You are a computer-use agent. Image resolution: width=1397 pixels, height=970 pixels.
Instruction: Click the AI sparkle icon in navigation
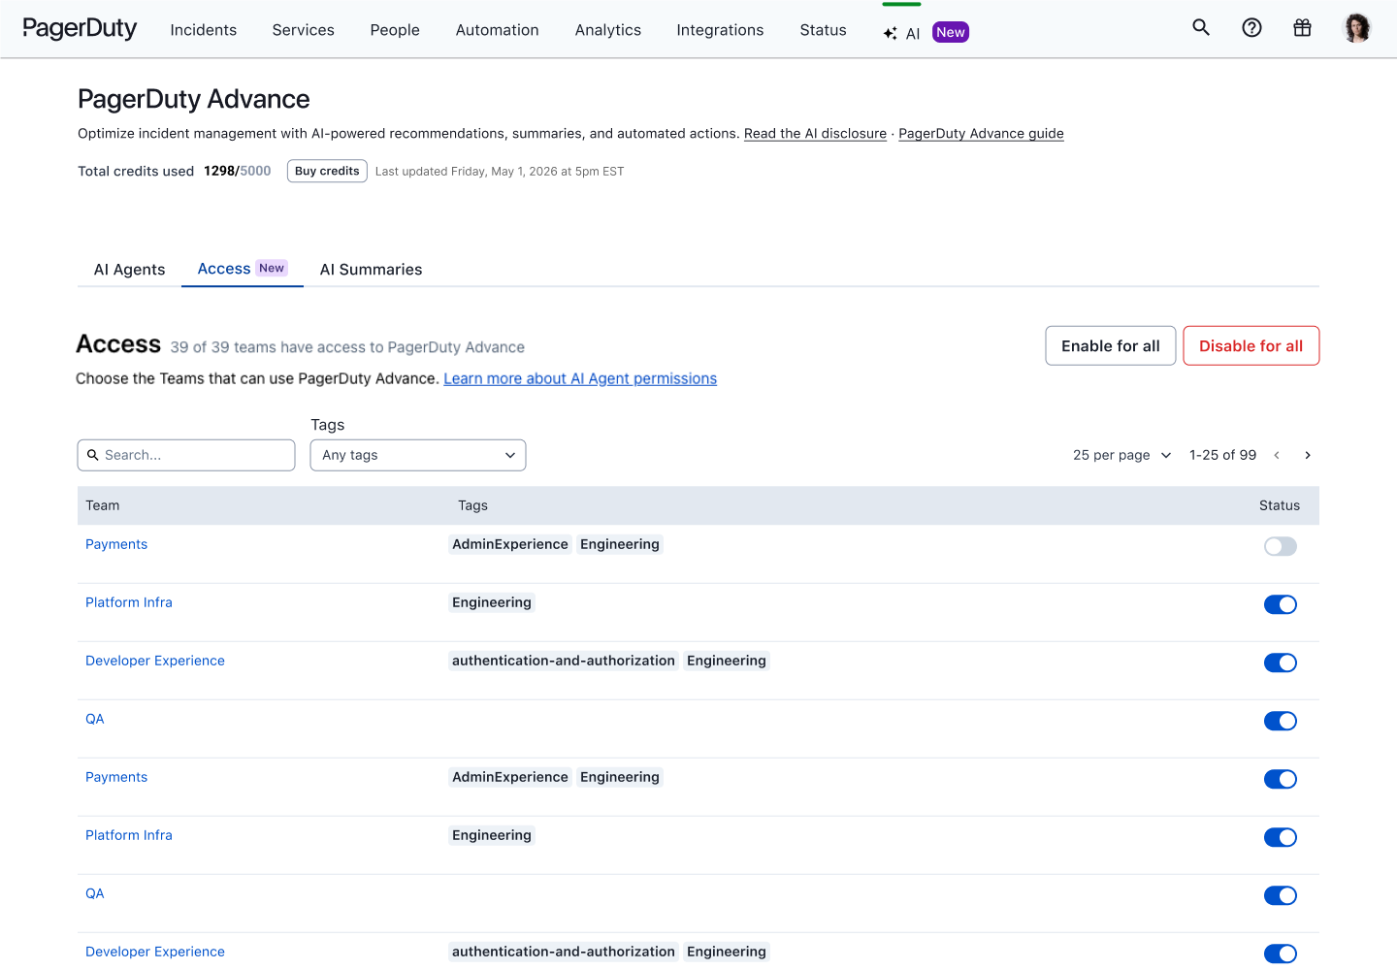(x=890, y=34)
